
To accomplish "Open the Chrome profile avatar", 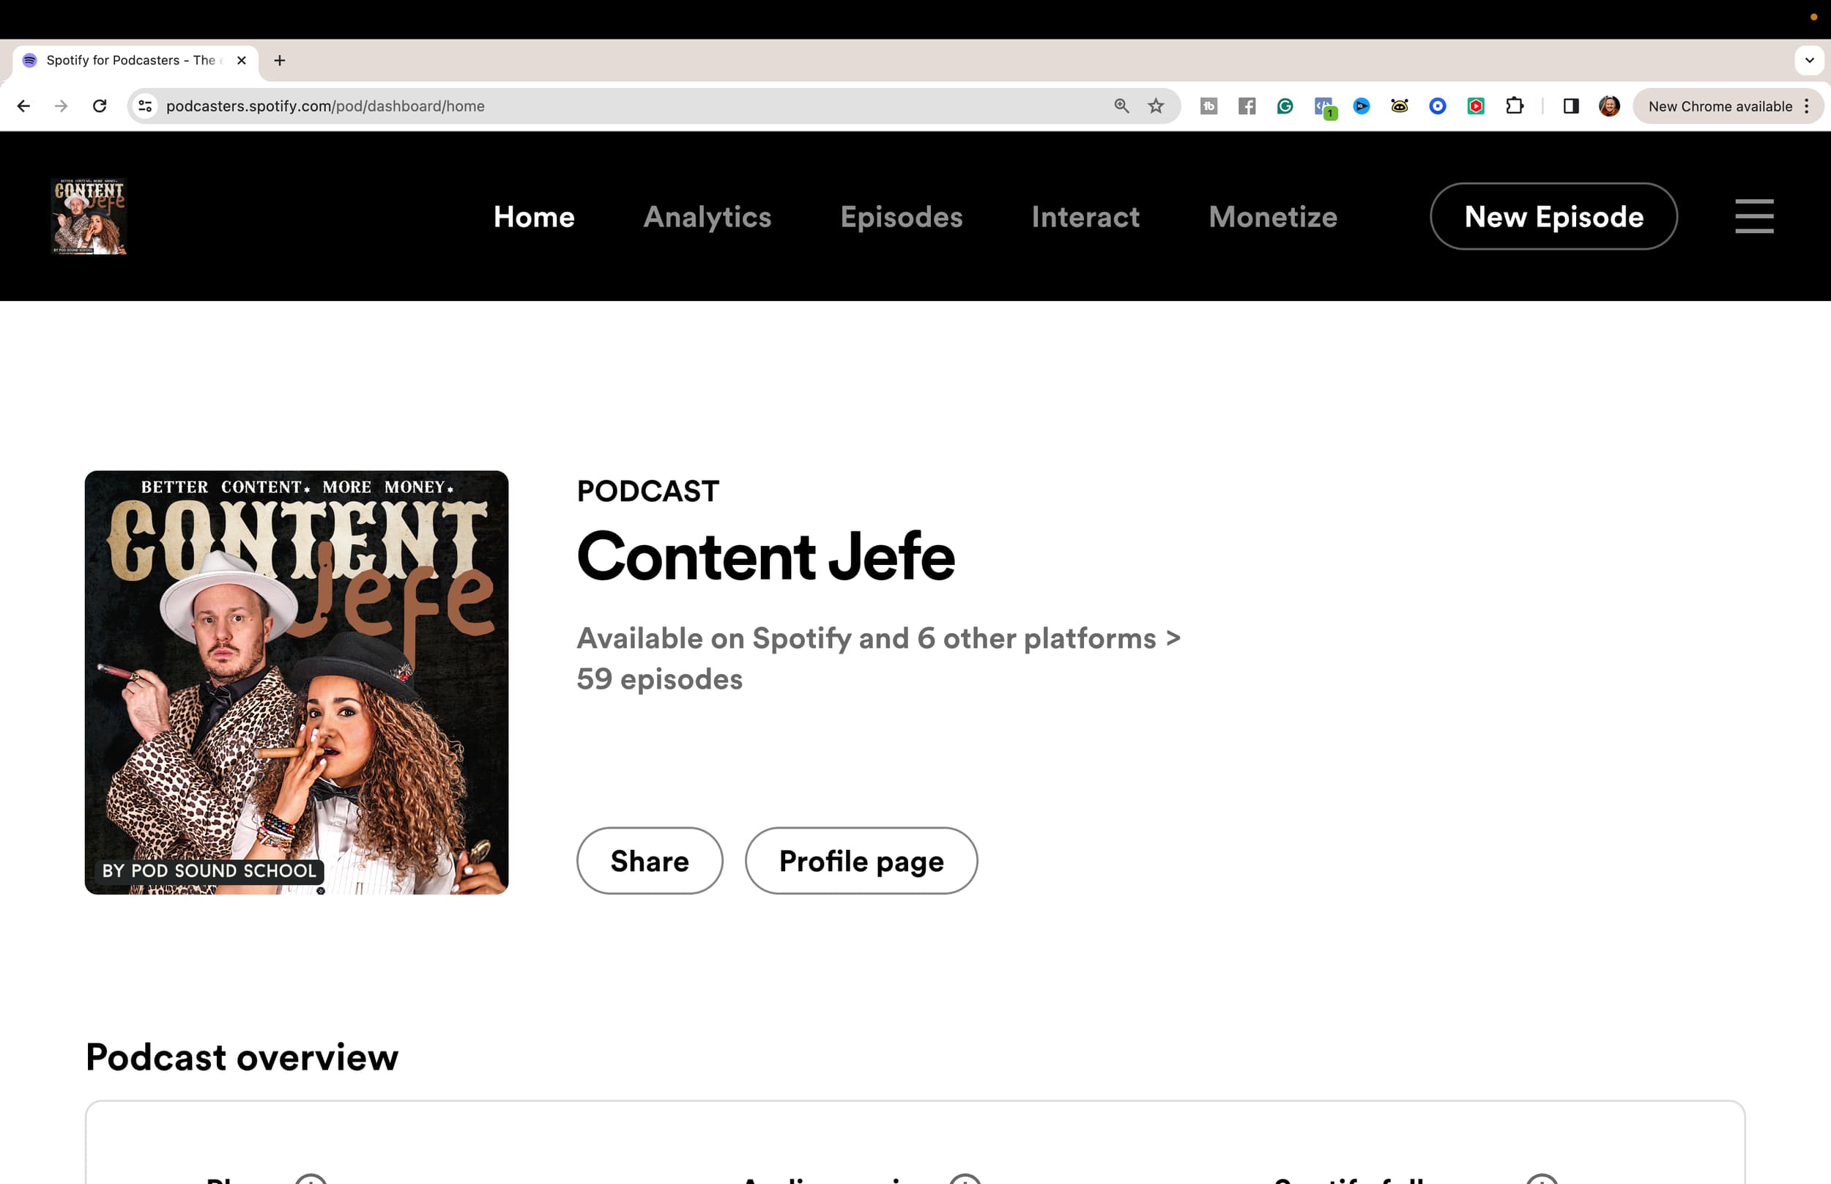I will tap(1610, 106).
